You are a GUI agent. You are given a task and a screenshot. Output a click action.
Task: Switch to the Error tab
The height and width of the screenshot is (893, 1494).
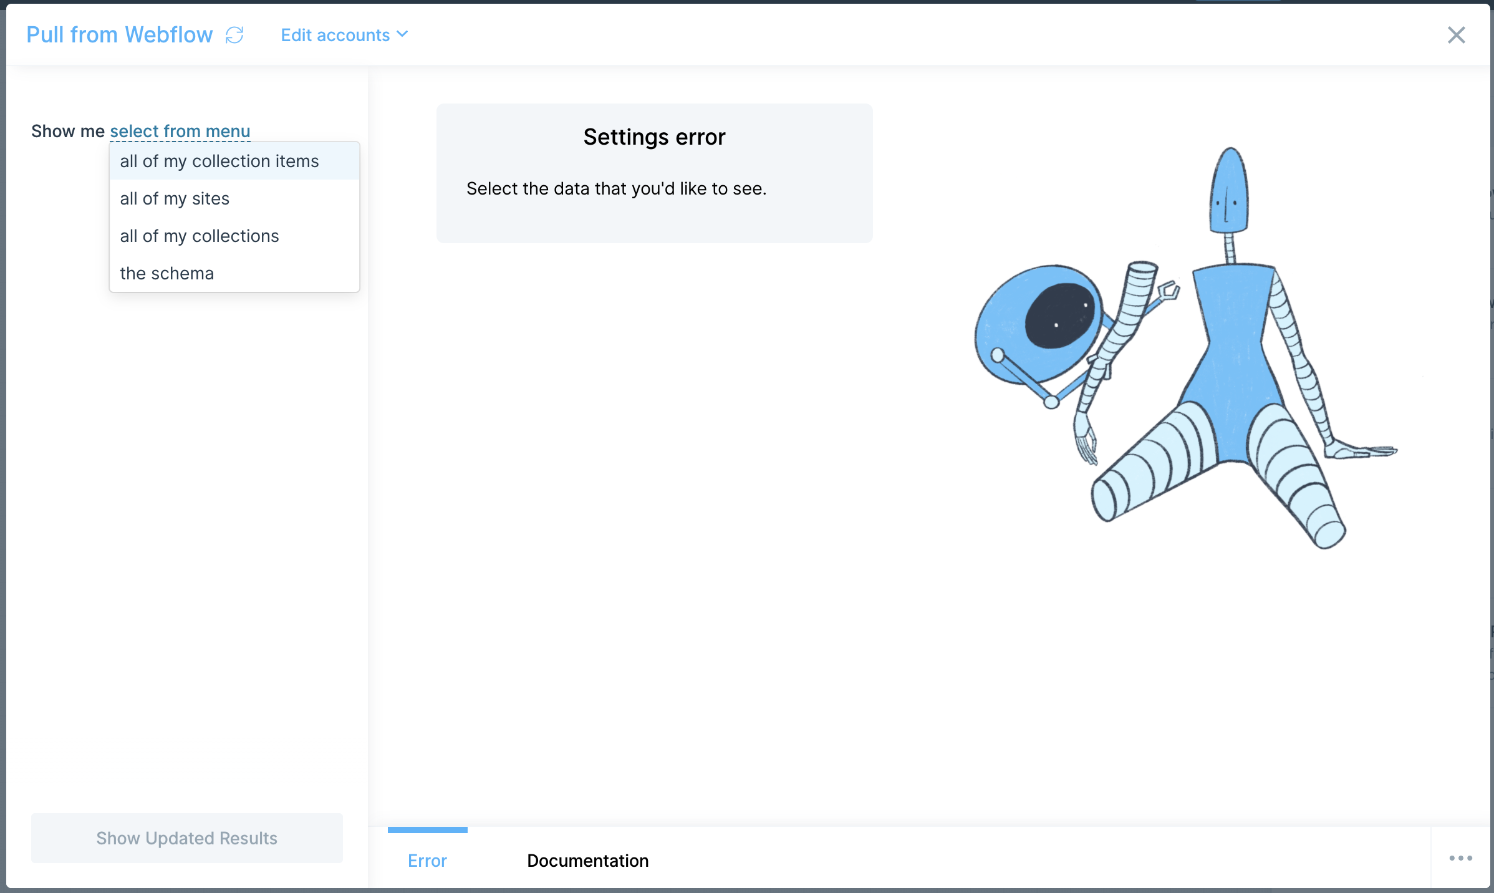click(427, 860)
